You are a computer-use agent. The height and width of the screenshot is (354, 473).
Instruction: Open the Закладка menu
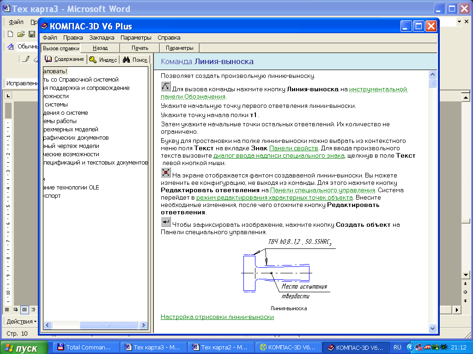point(102,38)
